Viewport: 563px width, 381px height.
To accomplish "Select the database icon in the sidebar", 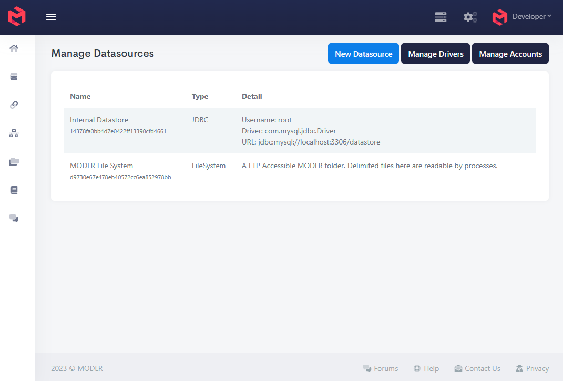I will [x=14, y=76].
